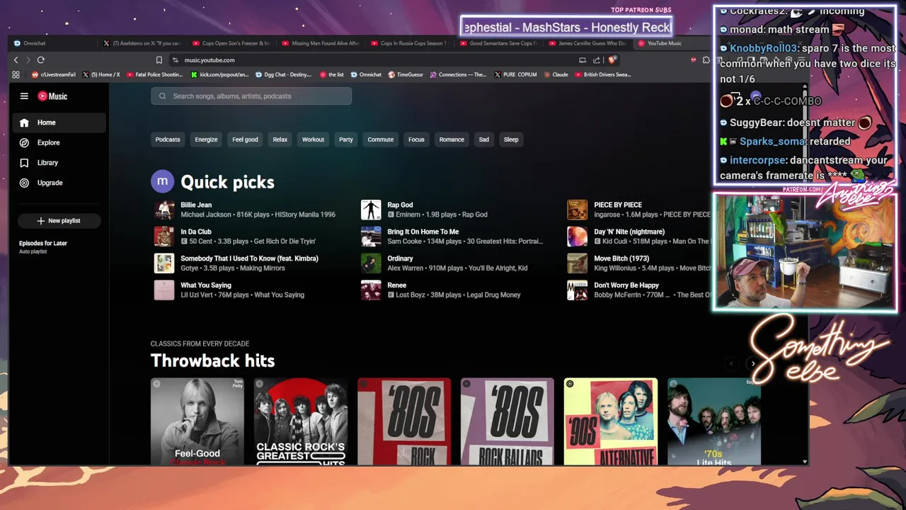Switch to Cops Open Son's Freezer tab
Image resolution: width=906 pixels, height=510 pixels.
point(231,43)
